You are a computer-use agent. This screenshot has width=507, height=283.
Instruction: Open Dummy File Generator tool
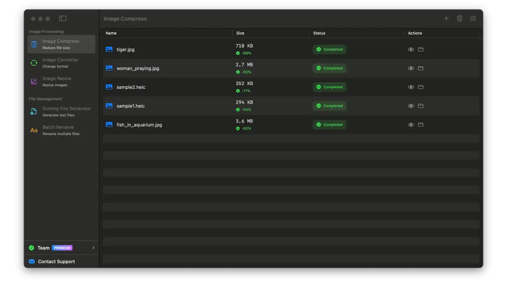(66, 111)
